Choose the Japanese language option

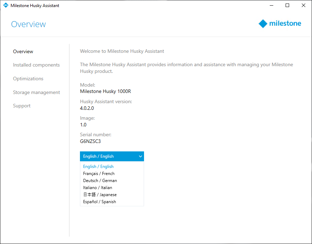pyautogui.click(x=100, y=195)
